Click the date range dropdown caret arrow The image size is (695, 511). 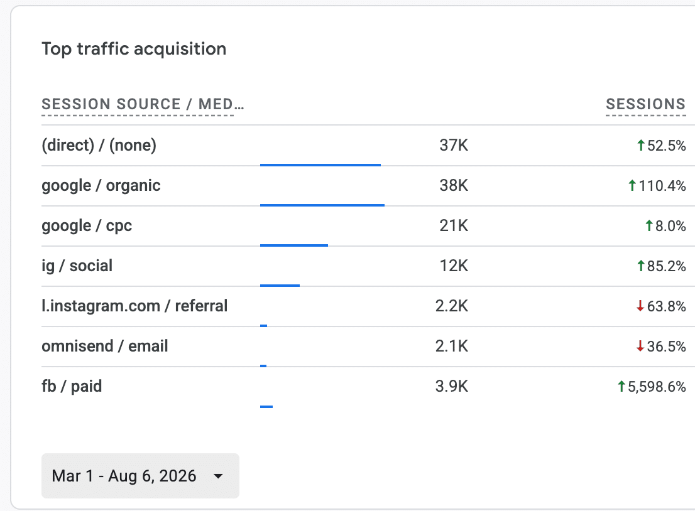click(218, 476)
